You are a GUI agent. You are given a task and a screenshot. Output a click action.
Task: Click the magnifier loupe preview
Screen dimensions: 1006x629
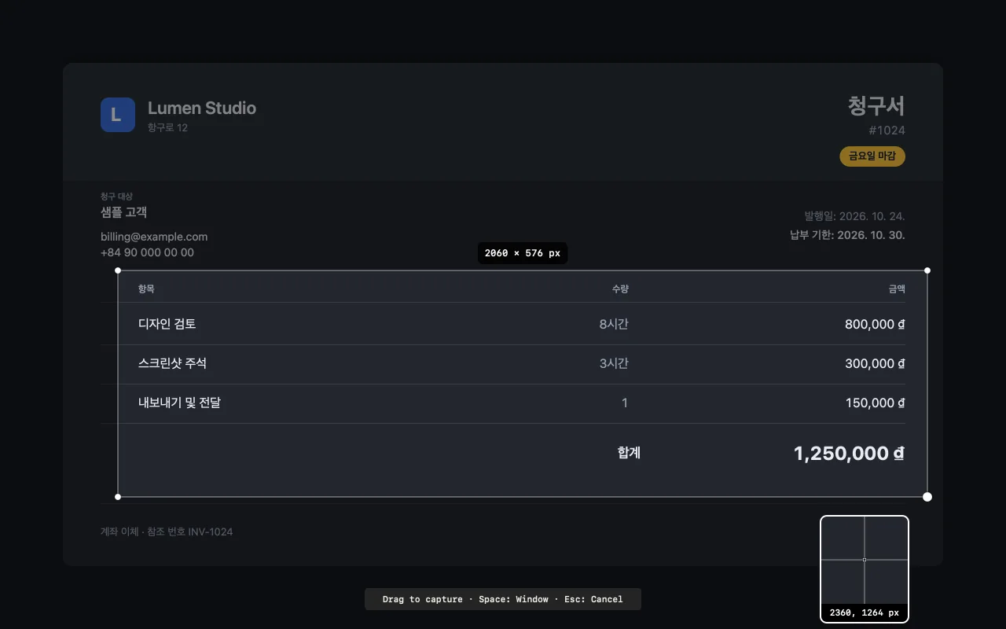[x=865, y=568]
